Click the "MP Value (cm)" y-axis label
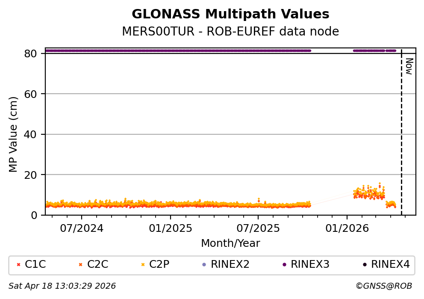Viewport: 424px width, 299px height. point(14,134)
